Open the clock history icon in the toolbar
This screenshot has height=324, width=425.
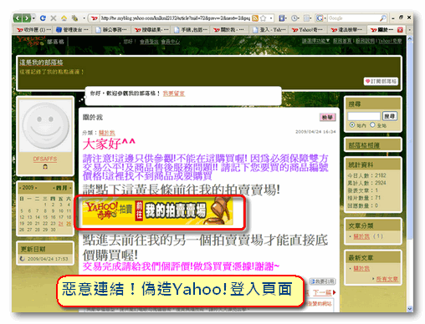pos(294,18)
